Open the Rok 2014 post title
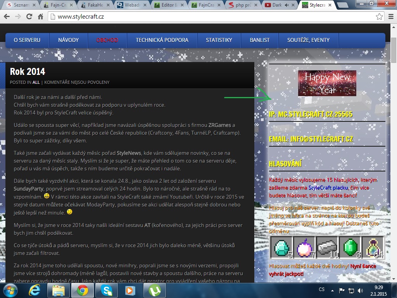The image size is (397, 298). 28,72
